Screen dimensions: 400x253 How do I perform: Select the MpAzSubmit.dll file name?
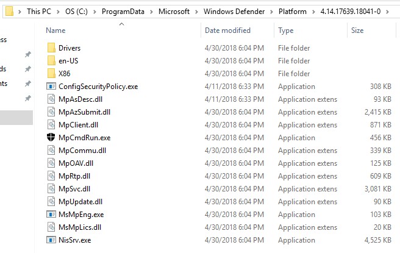click(x=84, y=112)
